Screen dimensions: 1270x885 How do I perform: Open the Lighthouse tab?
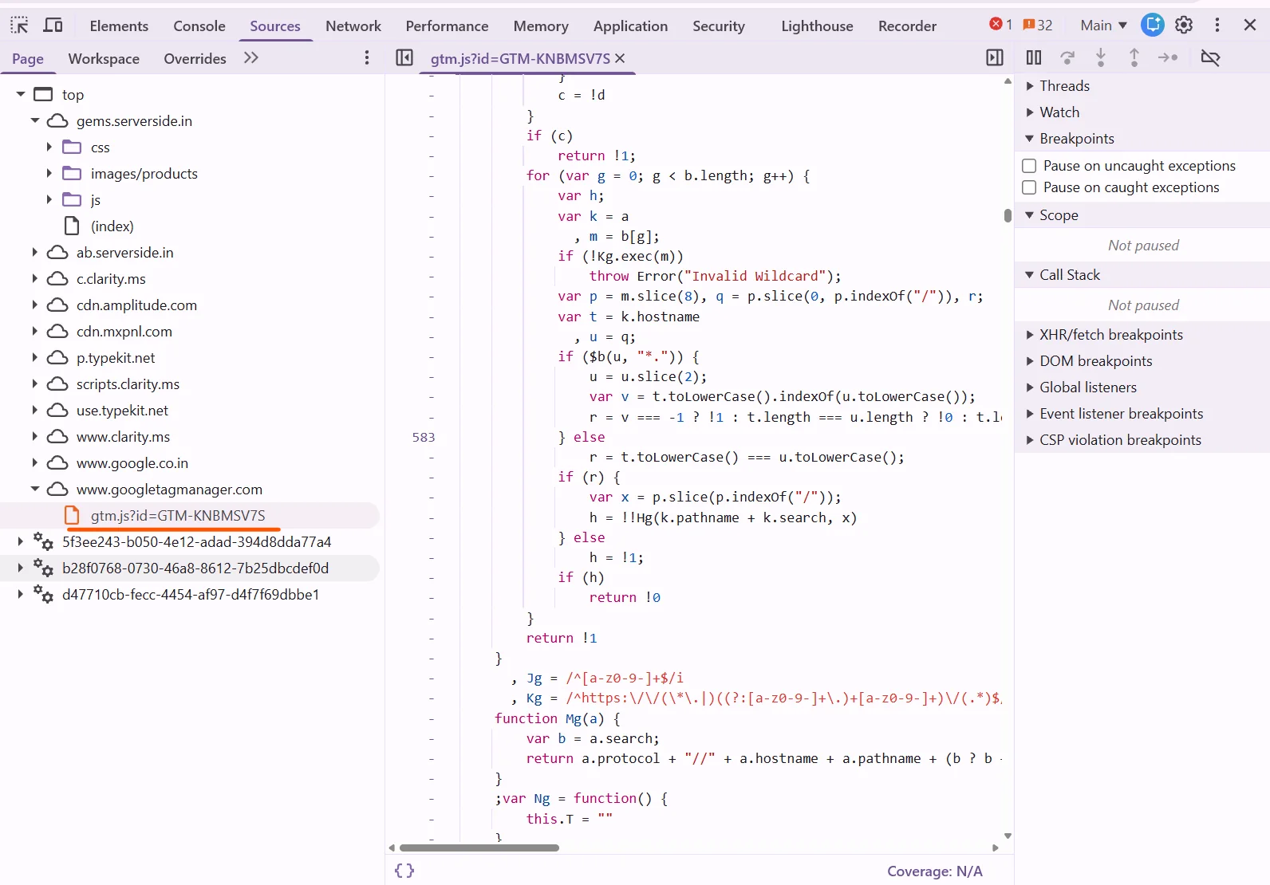pyautogui.click(x=817, y=26)
